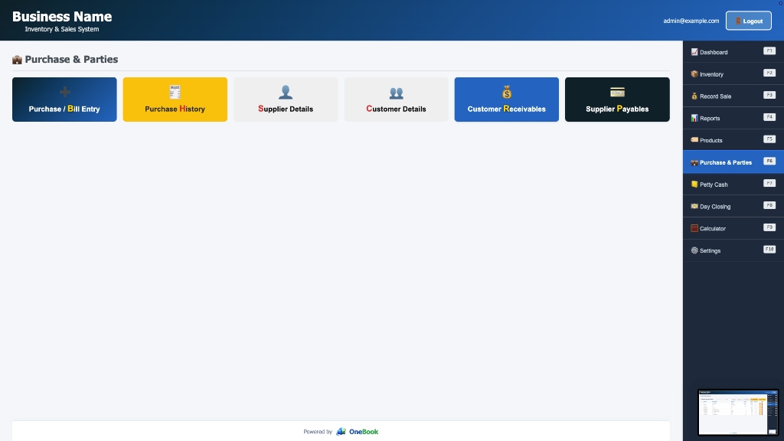The width and height of the screenshot is (784, 441).
Task: Click the F9 shortcut badge
Action: click(769, 227)
